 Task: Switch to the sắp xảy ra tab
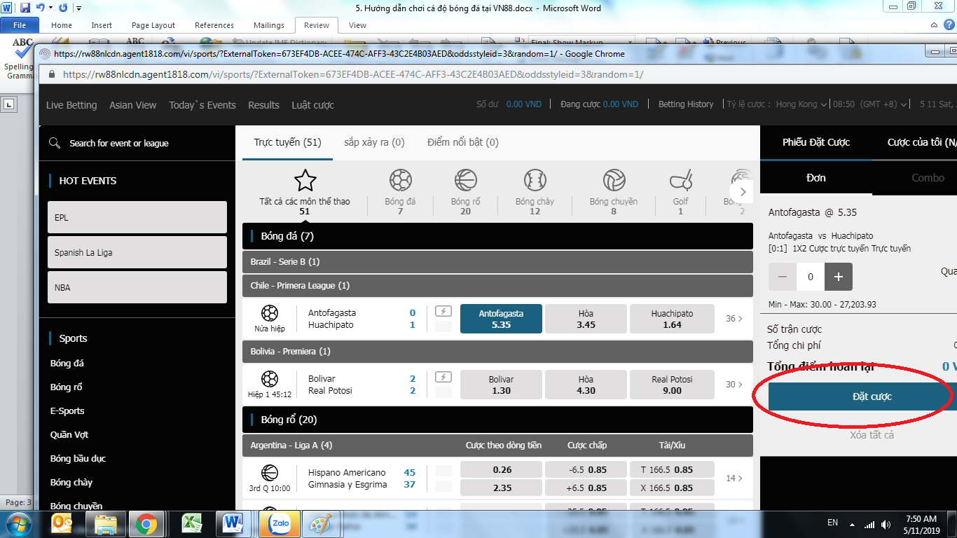374,142
